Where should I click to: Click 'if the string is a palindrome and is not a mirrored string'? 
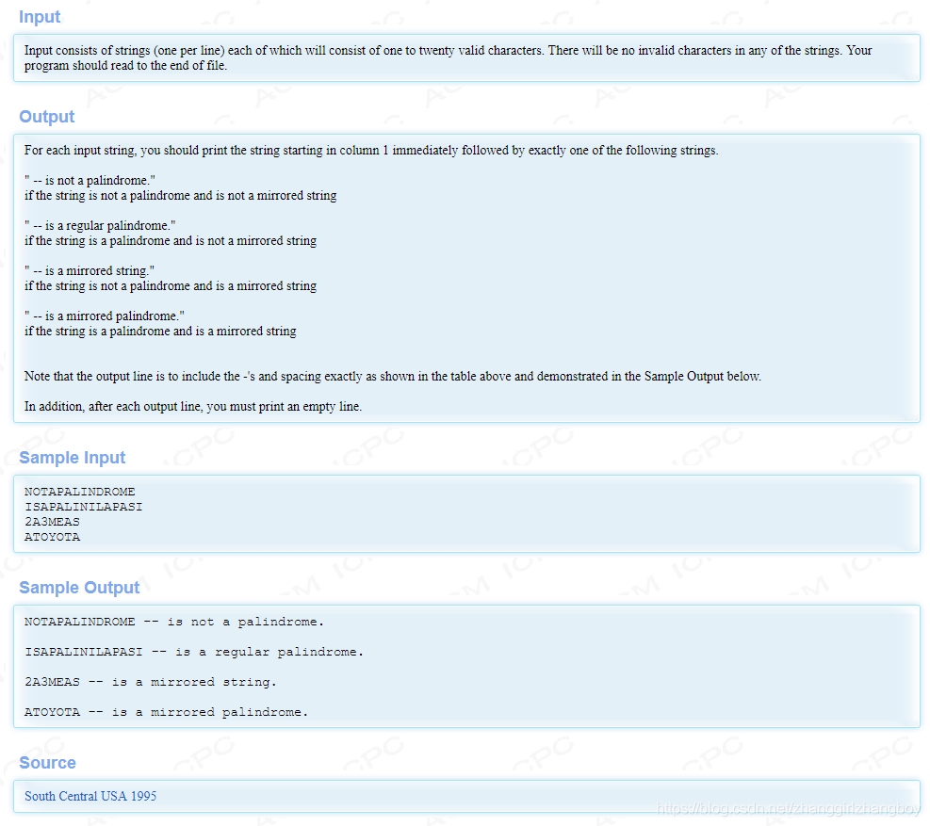tap(171, 240)
